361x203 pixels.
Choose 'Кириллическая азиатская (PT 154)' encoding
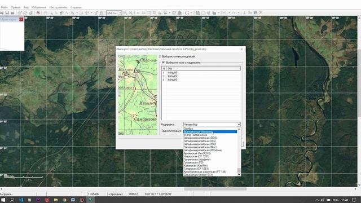click(210, 171)
